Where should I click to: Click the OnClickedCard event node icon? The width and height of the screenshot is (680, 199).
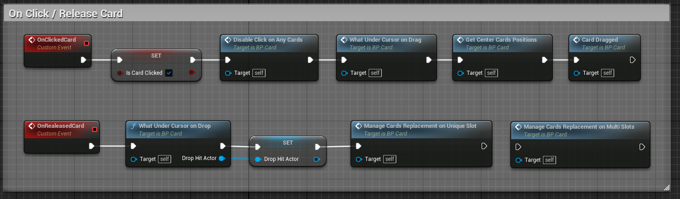[32, 40]
